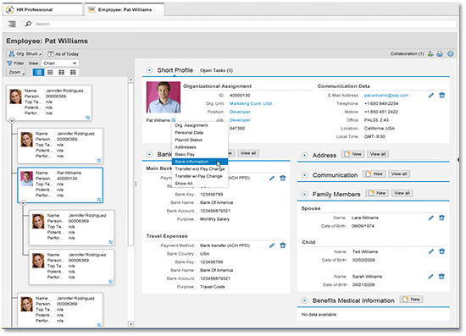Choose Transfer w/o Pay Change menu item
The height and width of the screenshot is (336, 466).
(200, 169)
